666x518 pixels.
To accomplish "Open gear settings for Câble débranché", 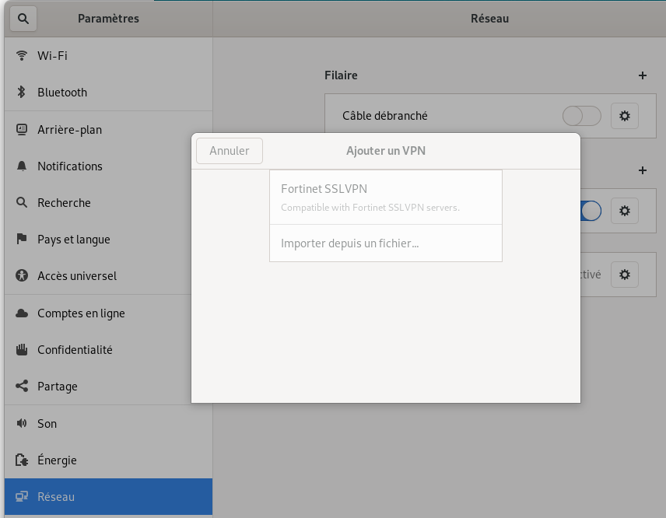I will (624, 116).
